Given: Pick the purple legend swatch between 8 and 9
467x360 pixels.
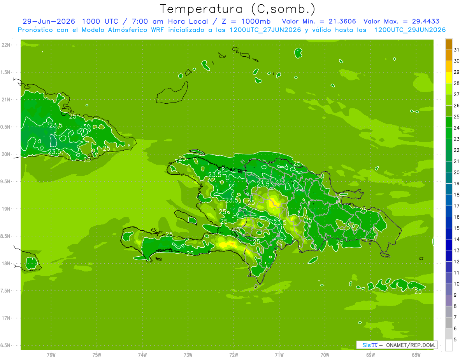Looking at the screenshot, I should [x=449, y=301].
